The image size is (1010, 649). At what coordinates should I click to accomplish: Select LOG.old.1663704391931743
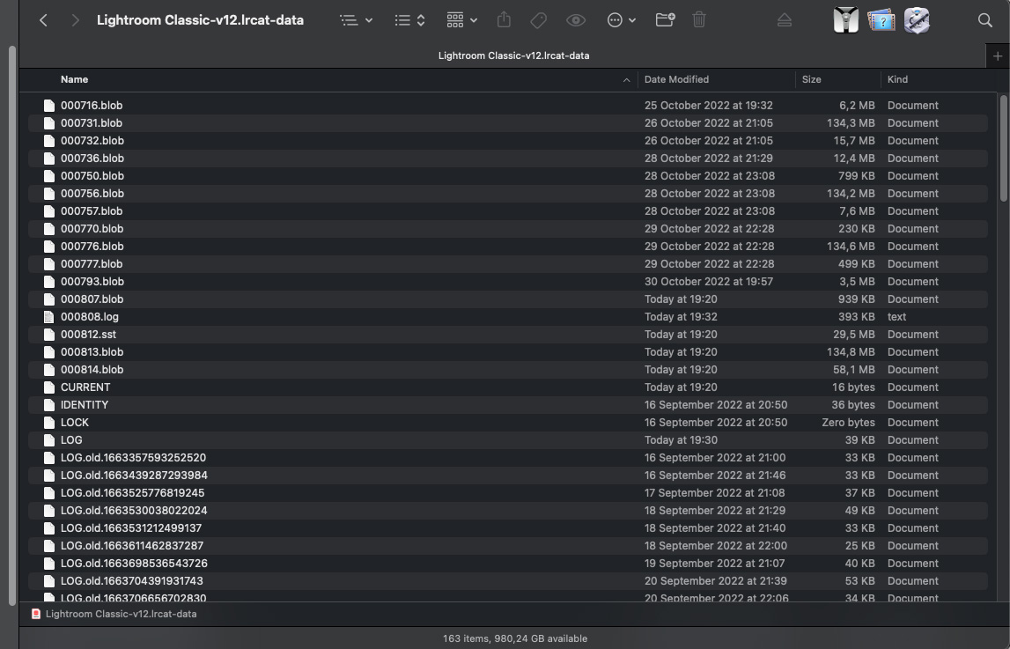tap(508, 580)
